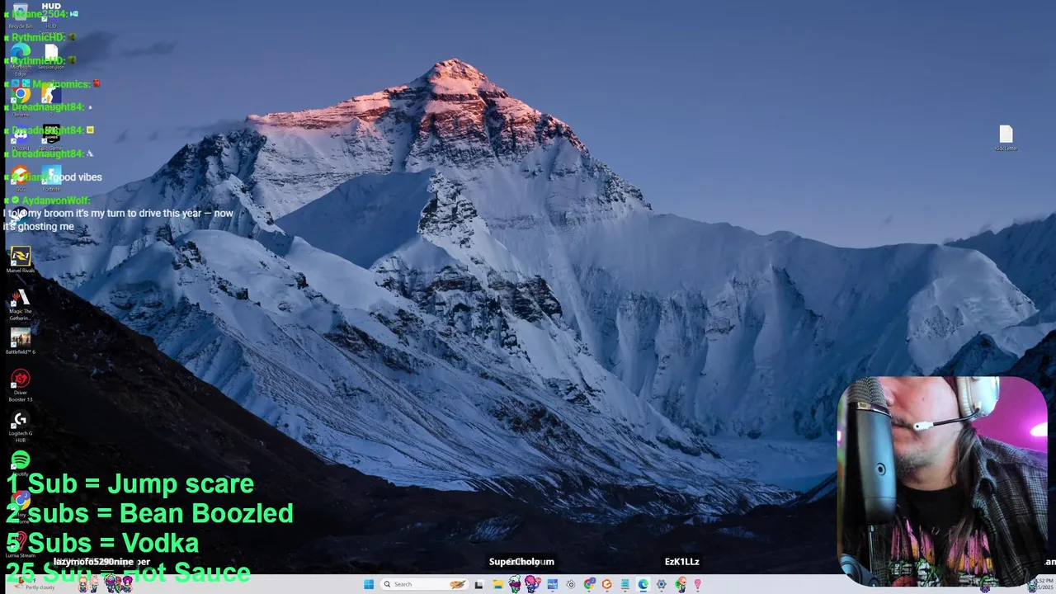The width and height of the screenshot is (1056, 594).
Task: Open the orange GOG Galaxy taskbar icon
Action: [x=607, y=584]
